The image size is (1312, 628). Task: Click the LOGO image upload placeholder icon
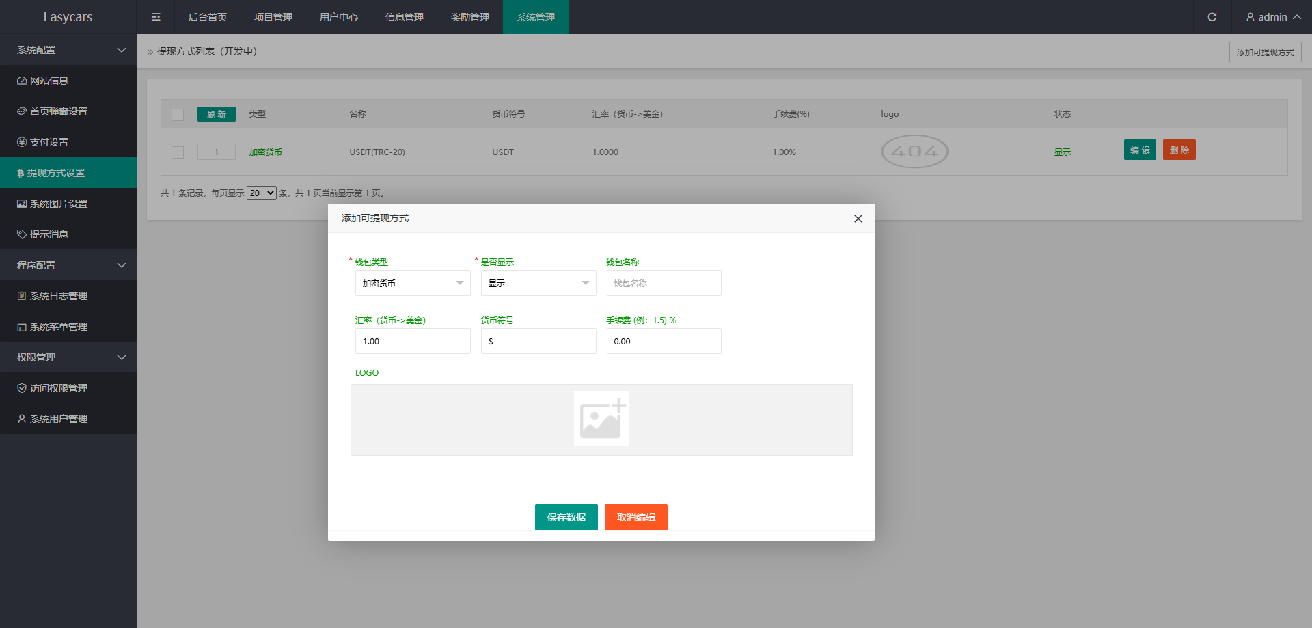pyautogui.click(x=601, y=418)
